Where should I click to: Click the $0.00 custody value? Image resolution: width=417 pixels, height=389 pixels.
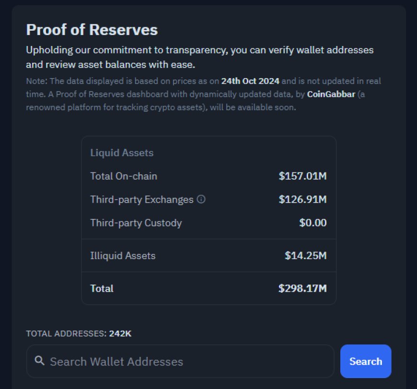[x=313, y=223]
